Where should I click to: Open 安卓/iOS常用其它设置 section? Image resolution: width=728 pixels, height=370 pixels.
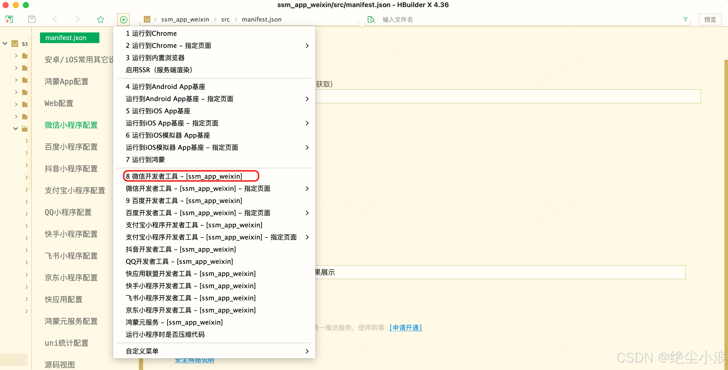click(x=79, y=60)
